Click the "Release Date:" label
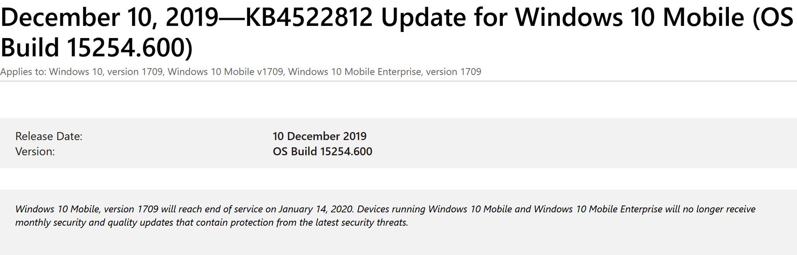The width and height of the screenshot is (797, 255). pyautogui.click(x=49, y=136)
